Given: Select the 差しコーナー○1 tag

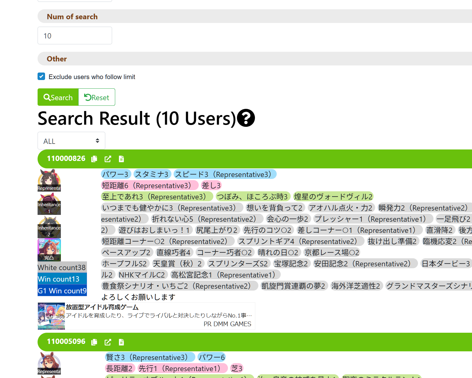Looking at the screenshot, I should coord(359,230).
